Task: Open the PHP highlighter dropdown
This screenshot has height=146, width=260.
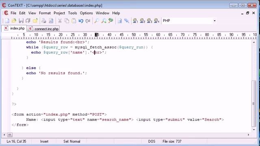Action: 214,21
